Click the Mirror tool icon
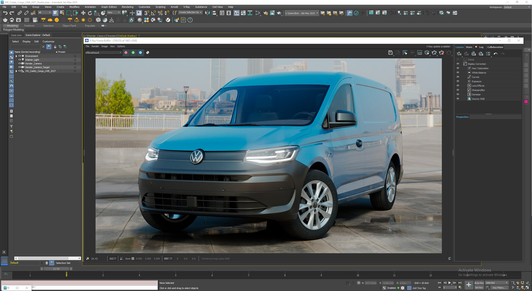 207,13
